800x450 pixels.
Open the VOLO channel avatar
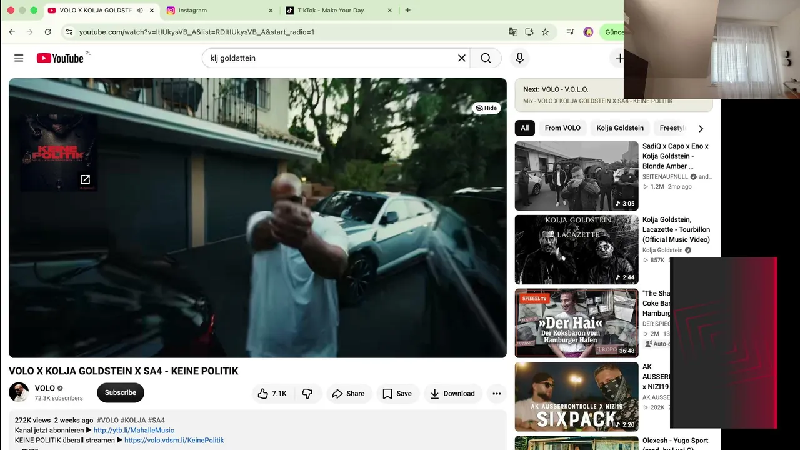(x=19, y=392)
